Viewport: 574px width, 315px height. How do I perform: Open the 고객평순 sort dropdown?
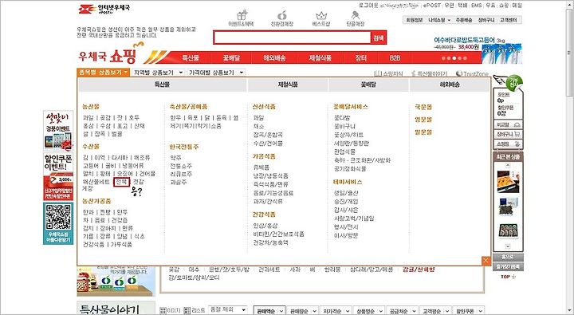pos(434,311)
